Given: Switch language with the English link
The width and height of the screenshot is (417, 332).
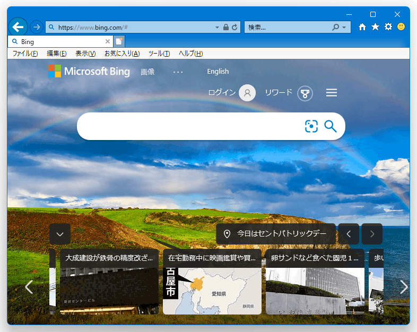Looking at the screenshot, I should 218,72.
